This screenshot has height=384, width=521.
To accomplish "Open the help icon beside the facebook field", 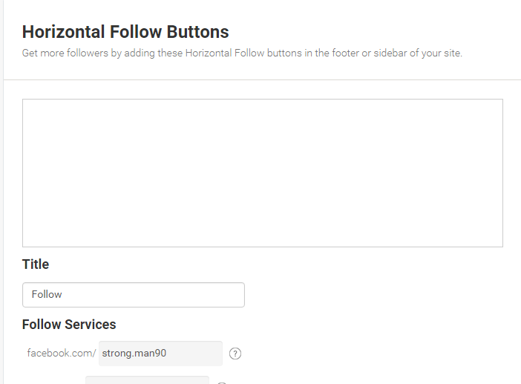I will tap(235, 354).
